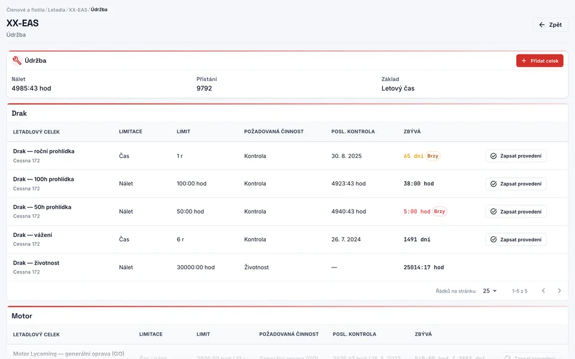The image size is (575, 359).
Task: Click the Motor section heading
Action: [22, 316]
